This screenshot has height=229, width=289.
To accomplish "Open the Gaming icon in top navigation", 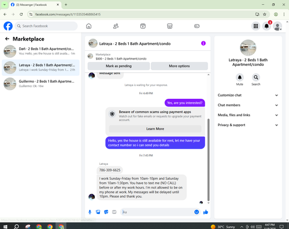I will (197, 26).
